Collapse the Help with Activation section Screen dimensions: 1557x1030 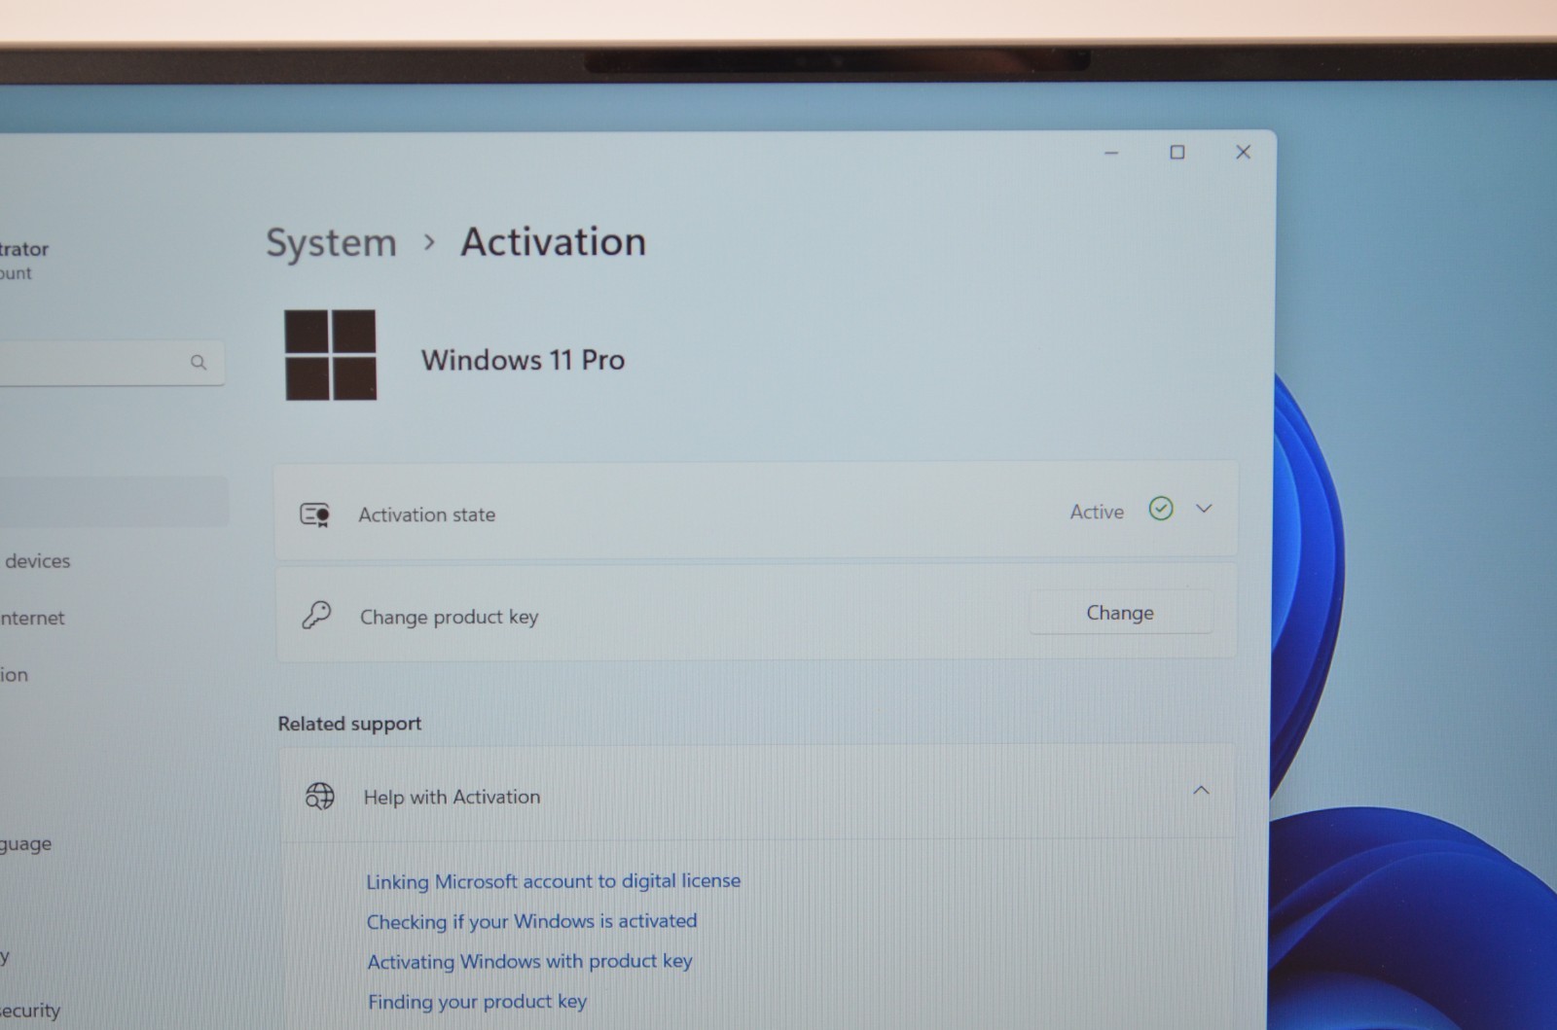[1201, 791]
